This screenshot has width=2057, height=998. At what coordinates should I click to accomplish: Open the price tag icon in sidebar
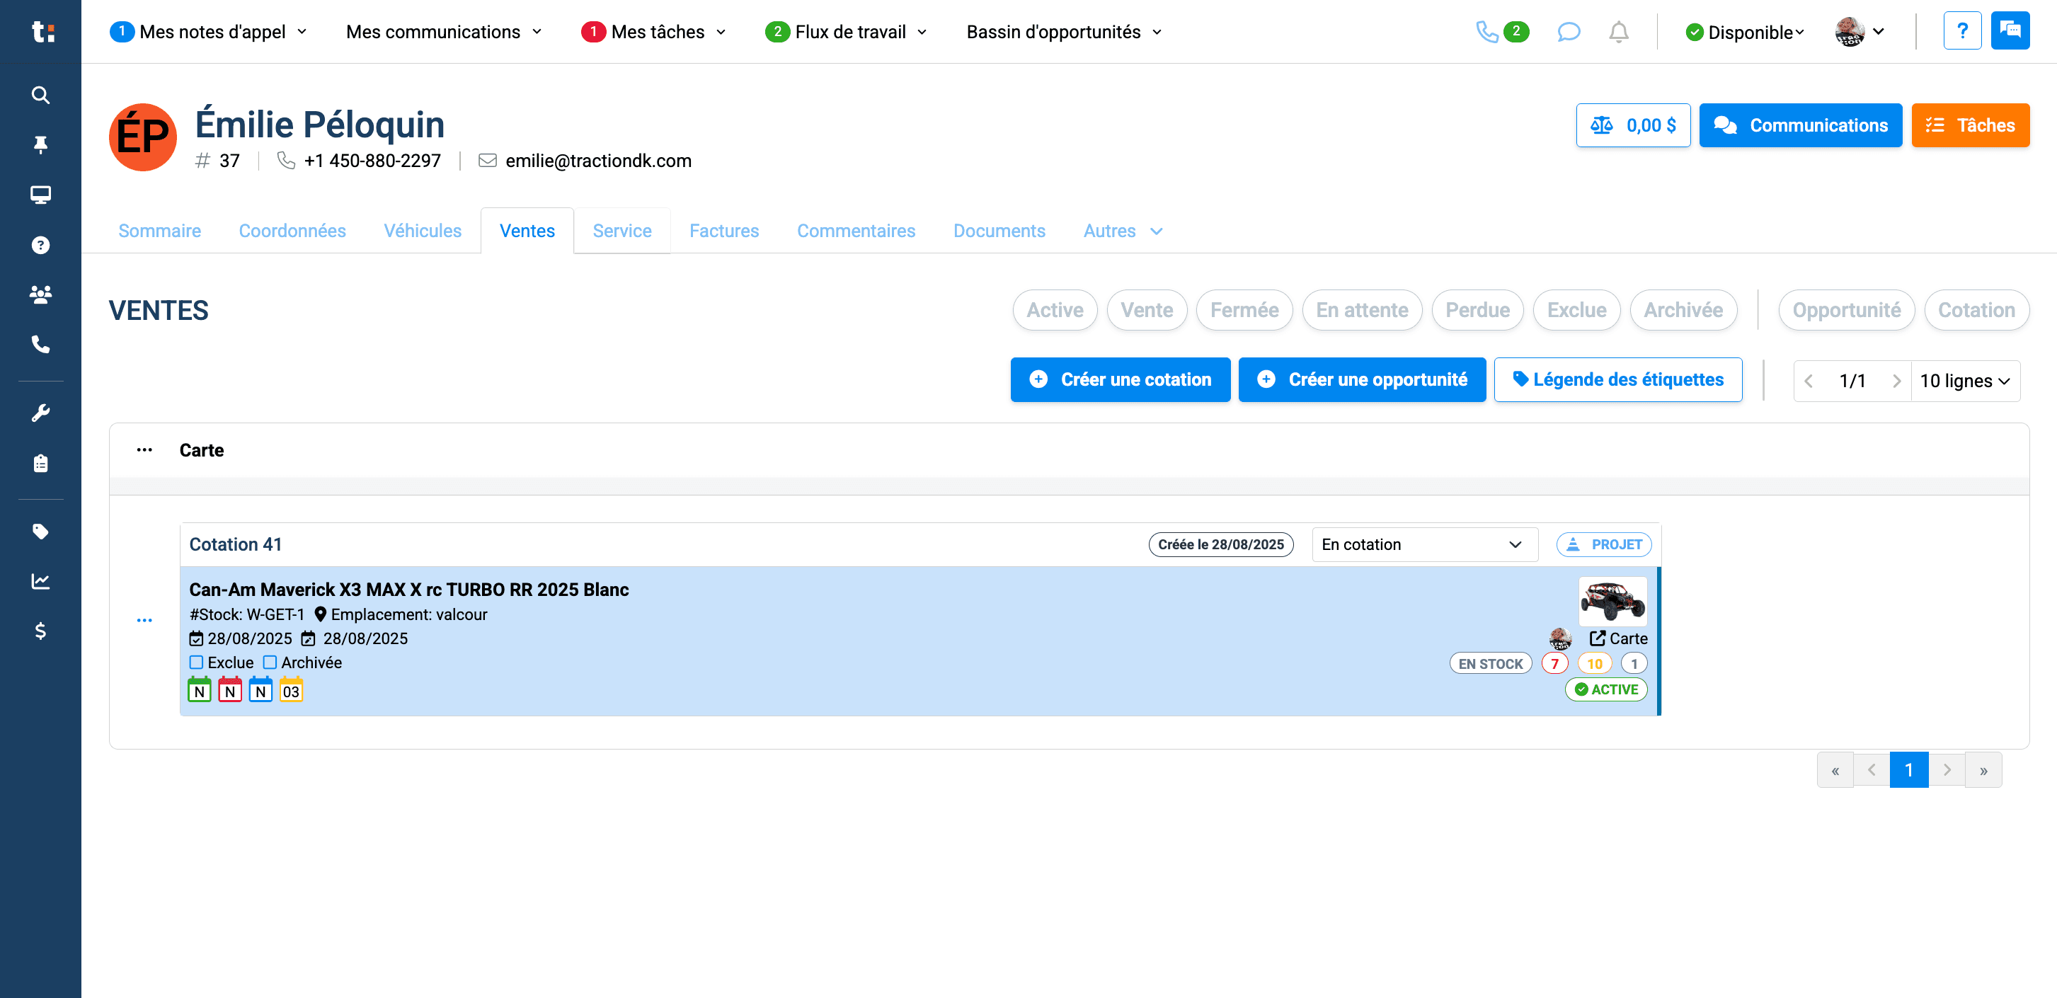coord(40,531)
